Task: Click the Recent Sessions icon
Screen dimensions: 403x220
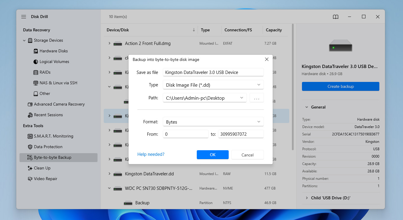Action: 30,115
